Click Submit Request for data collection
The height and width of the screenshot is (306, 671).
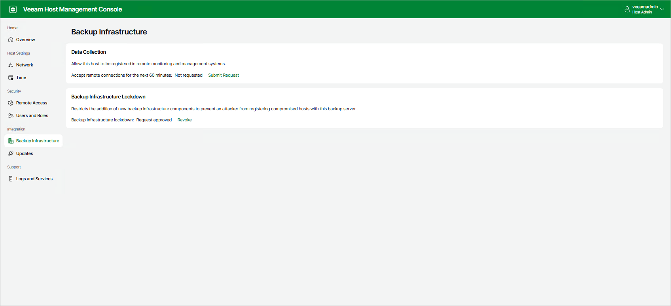coord(224,75)
